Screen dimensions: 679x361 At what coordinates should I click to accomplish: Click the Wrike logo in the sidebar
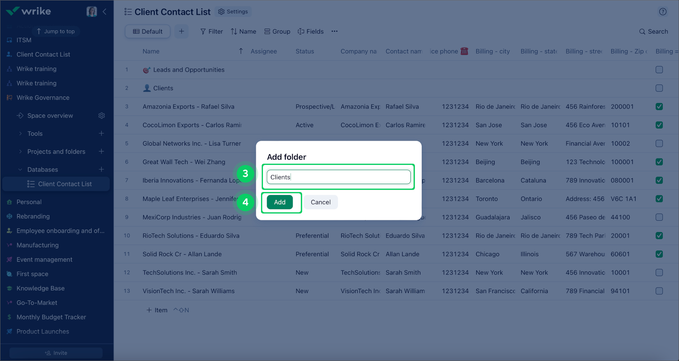click(28, 11)
